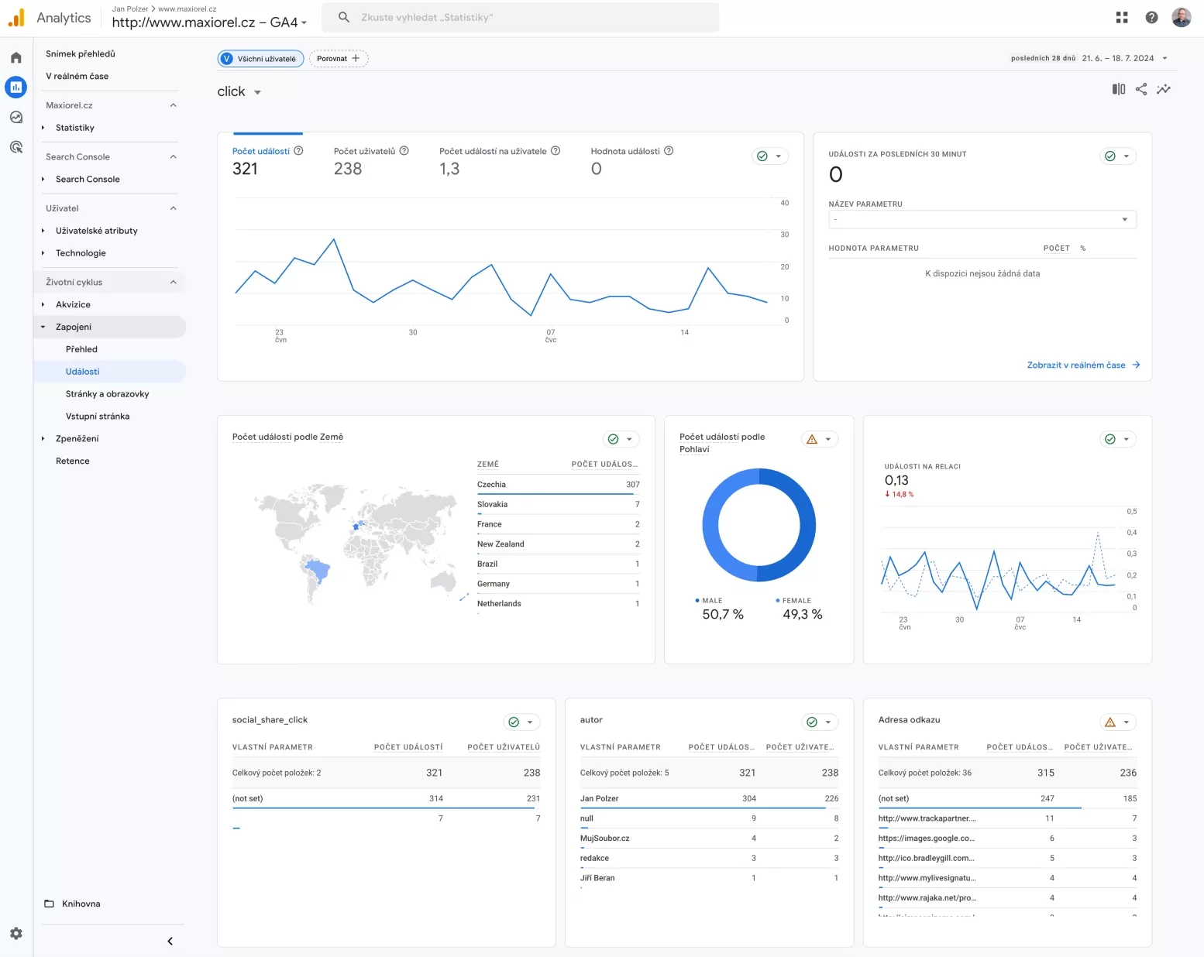Open Admin settings gear icon
This screenshot has width=1204, height=957.
coord(16,934)
